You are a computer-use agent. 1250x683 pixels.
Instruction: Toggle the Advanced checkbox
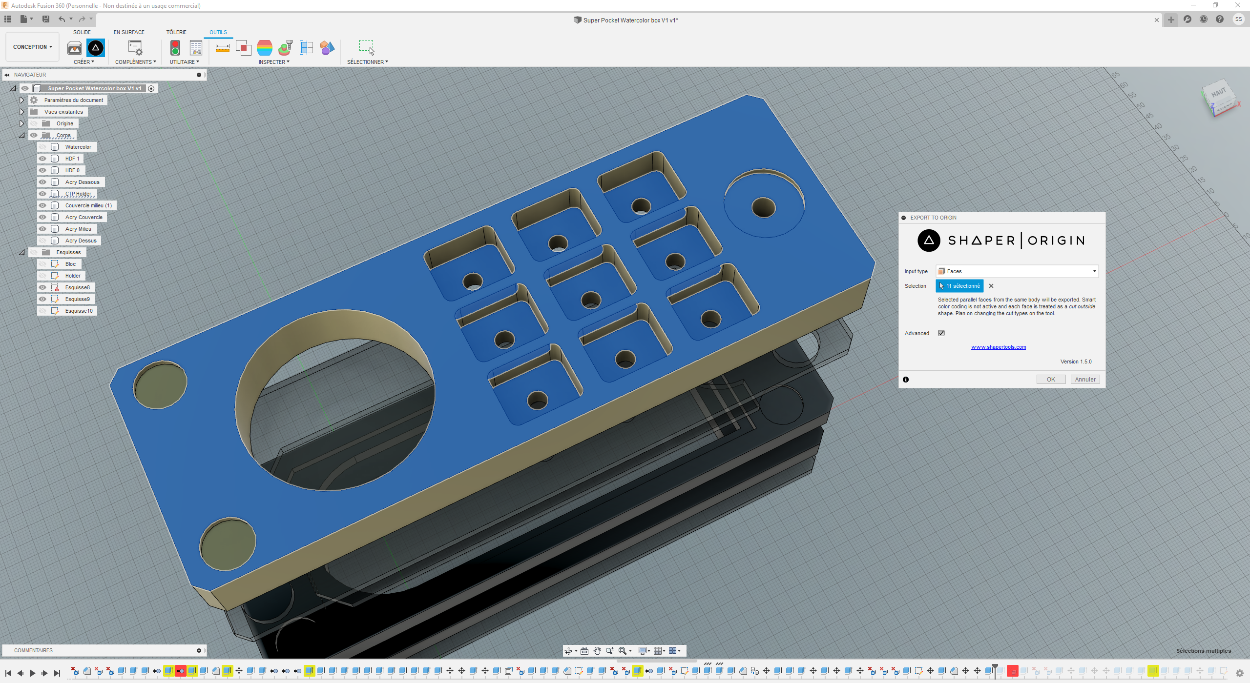pos(941,333)
